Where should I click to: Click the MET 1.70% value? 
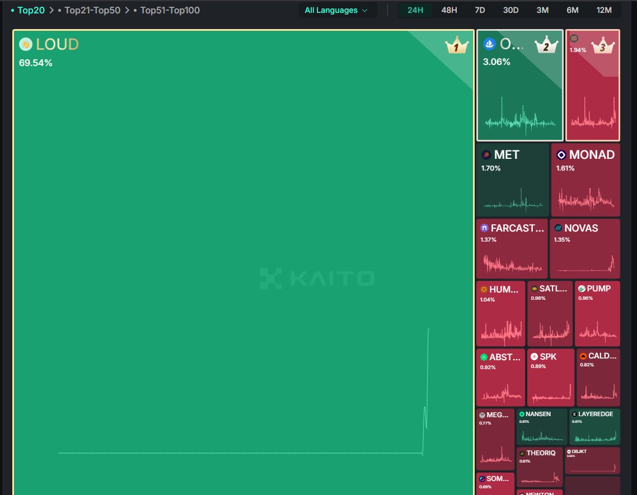[x=491, y=168]
